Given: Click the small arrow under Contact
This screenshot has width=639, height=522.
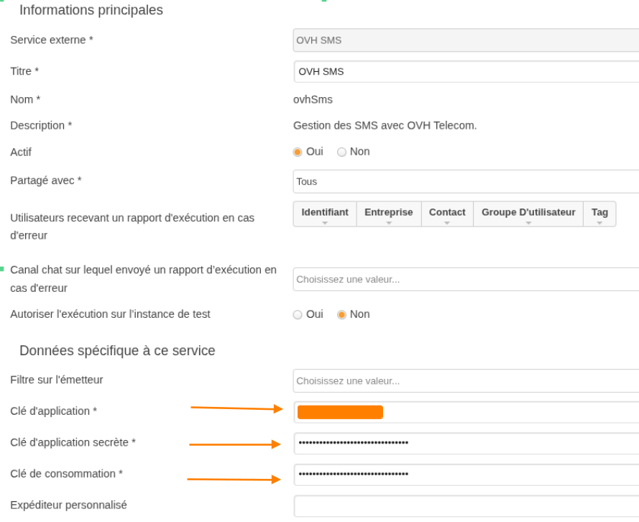Looking at the screenshot, I should tap(446, 223).
